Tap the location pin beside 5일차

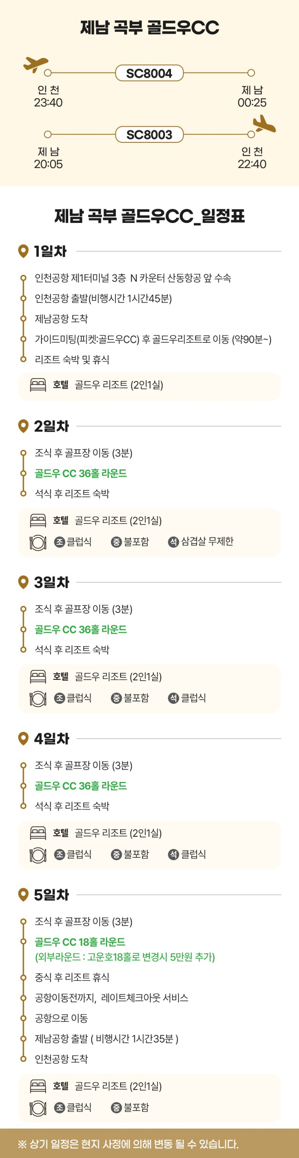[23, 895]
